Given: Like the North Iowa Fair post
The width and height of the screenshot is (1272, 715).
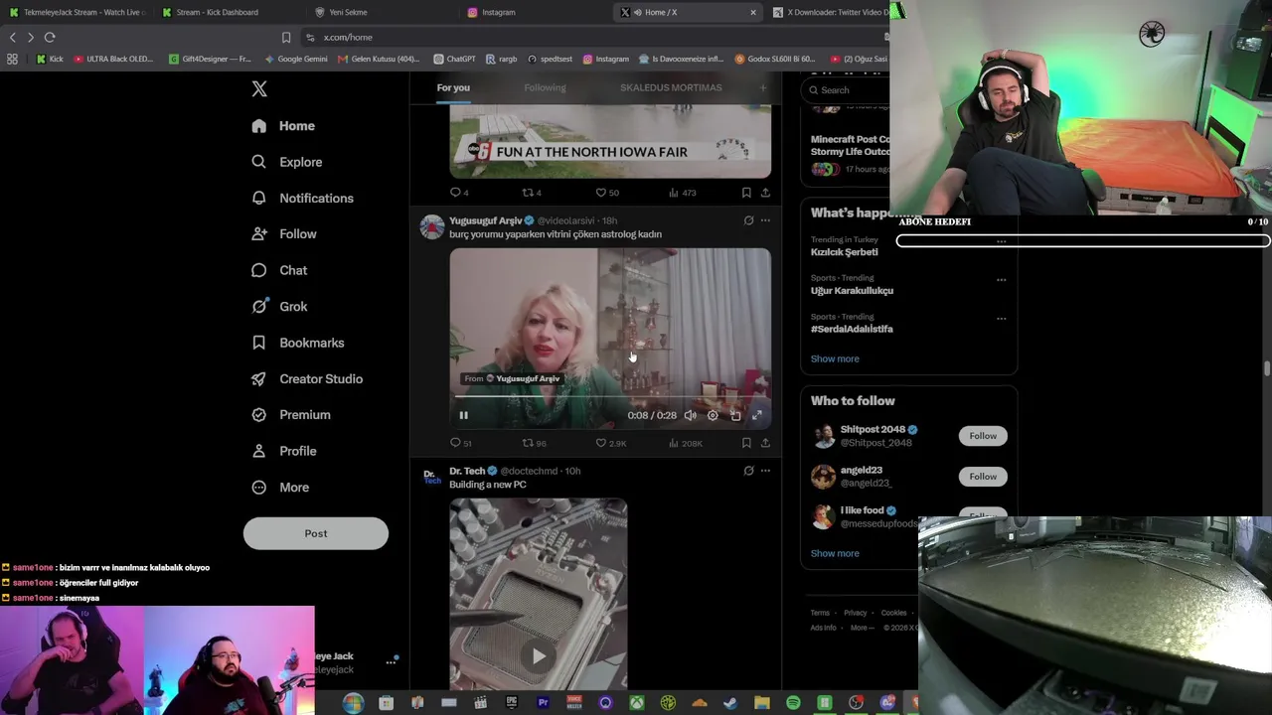Looking at the screenshot, I should [600, 193].
